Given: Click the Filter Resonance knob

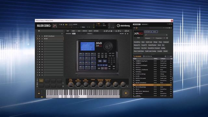Looking at the screenshot, I should tap(78, 84).
